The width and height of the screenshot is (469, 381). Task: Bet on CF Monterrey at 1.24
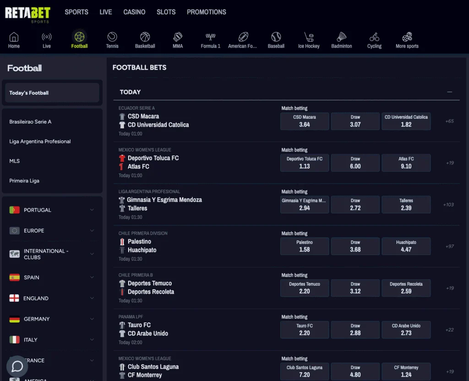(406, 371)
